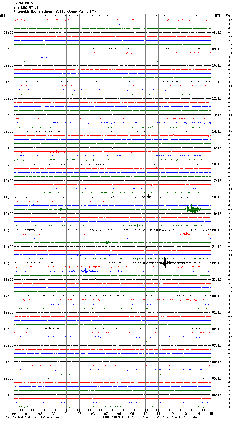Click the black seismic spike on the 22:15 trace

(x=165, y=263)
